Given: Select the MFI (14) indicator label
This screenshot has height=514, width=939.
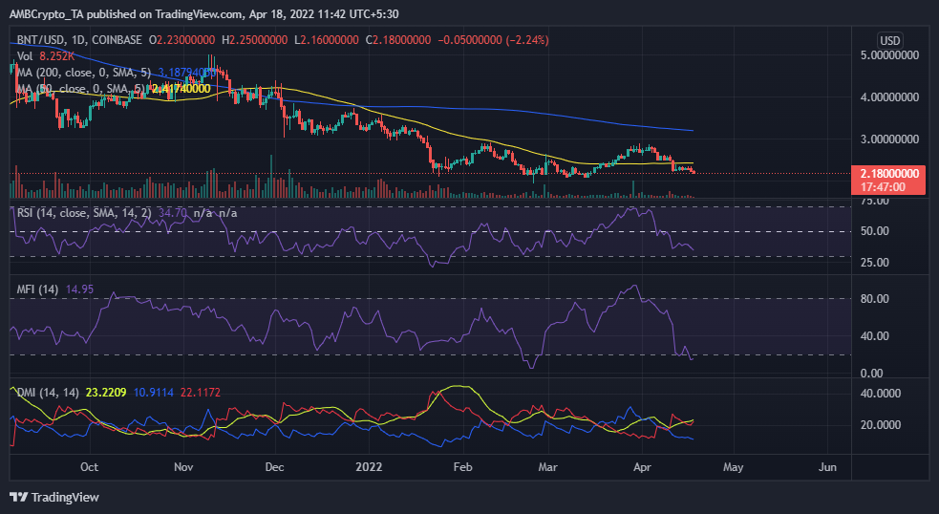Looking at the screenshot, I should coord(37,289).
